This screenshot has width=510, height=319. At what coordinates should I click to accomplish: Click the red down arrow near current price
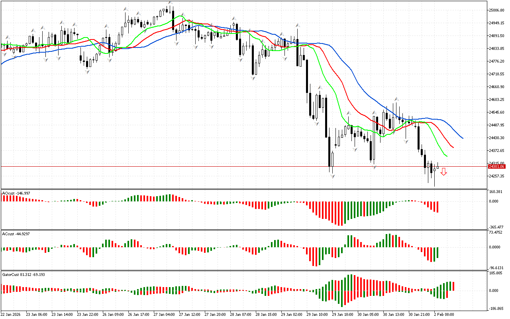443,171
